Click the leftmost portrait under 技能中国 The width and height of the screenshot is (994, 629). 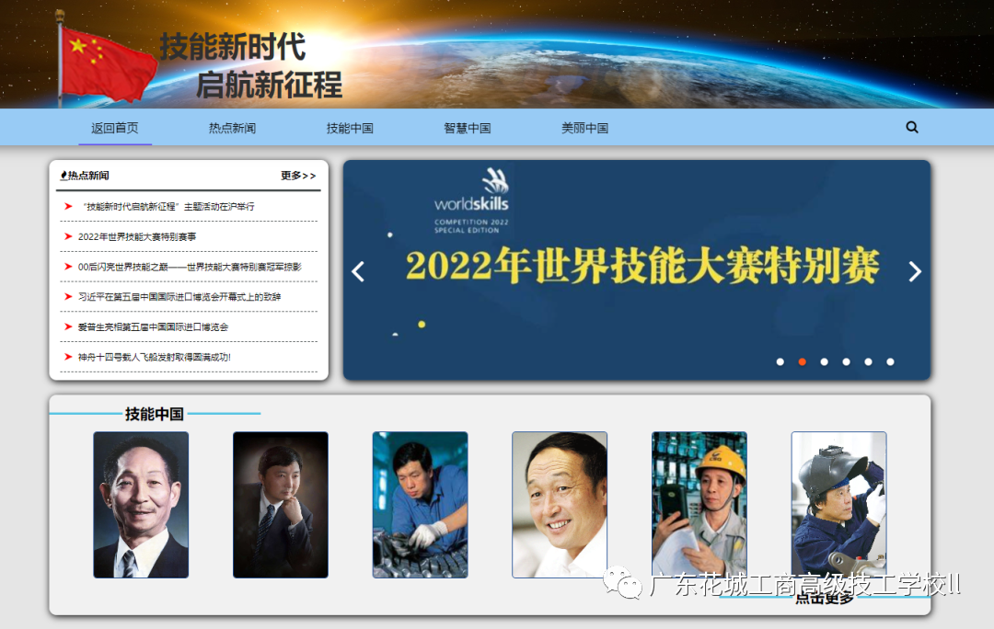(x=141, y=504)
